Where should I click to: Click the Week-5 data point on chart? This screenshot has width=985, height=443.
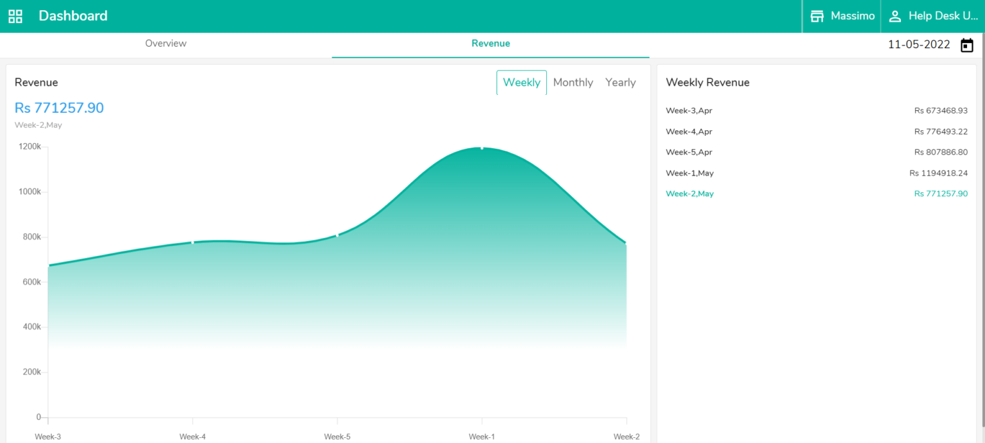pyautogui.click(x=337, y=235)
